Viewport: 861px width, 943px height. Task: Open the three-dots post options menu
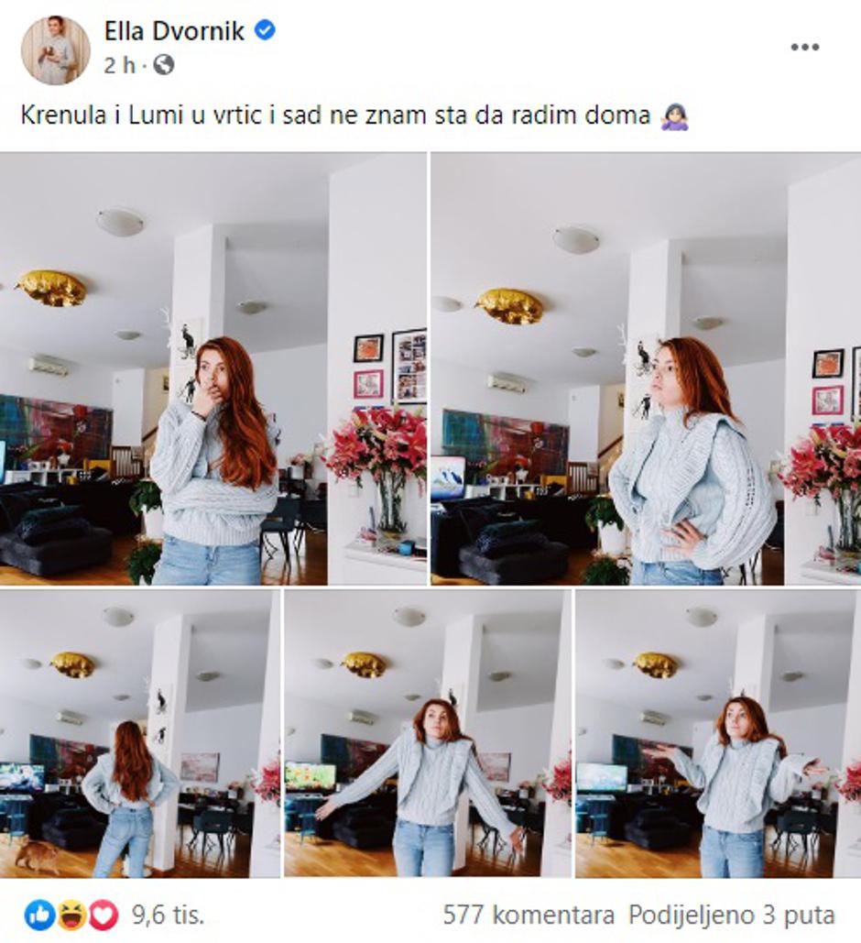pyautogui.click(x=804, y=47)
